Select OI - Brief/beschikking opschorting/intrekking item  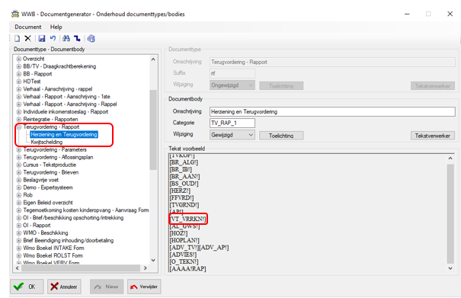[x=73, y=218]
